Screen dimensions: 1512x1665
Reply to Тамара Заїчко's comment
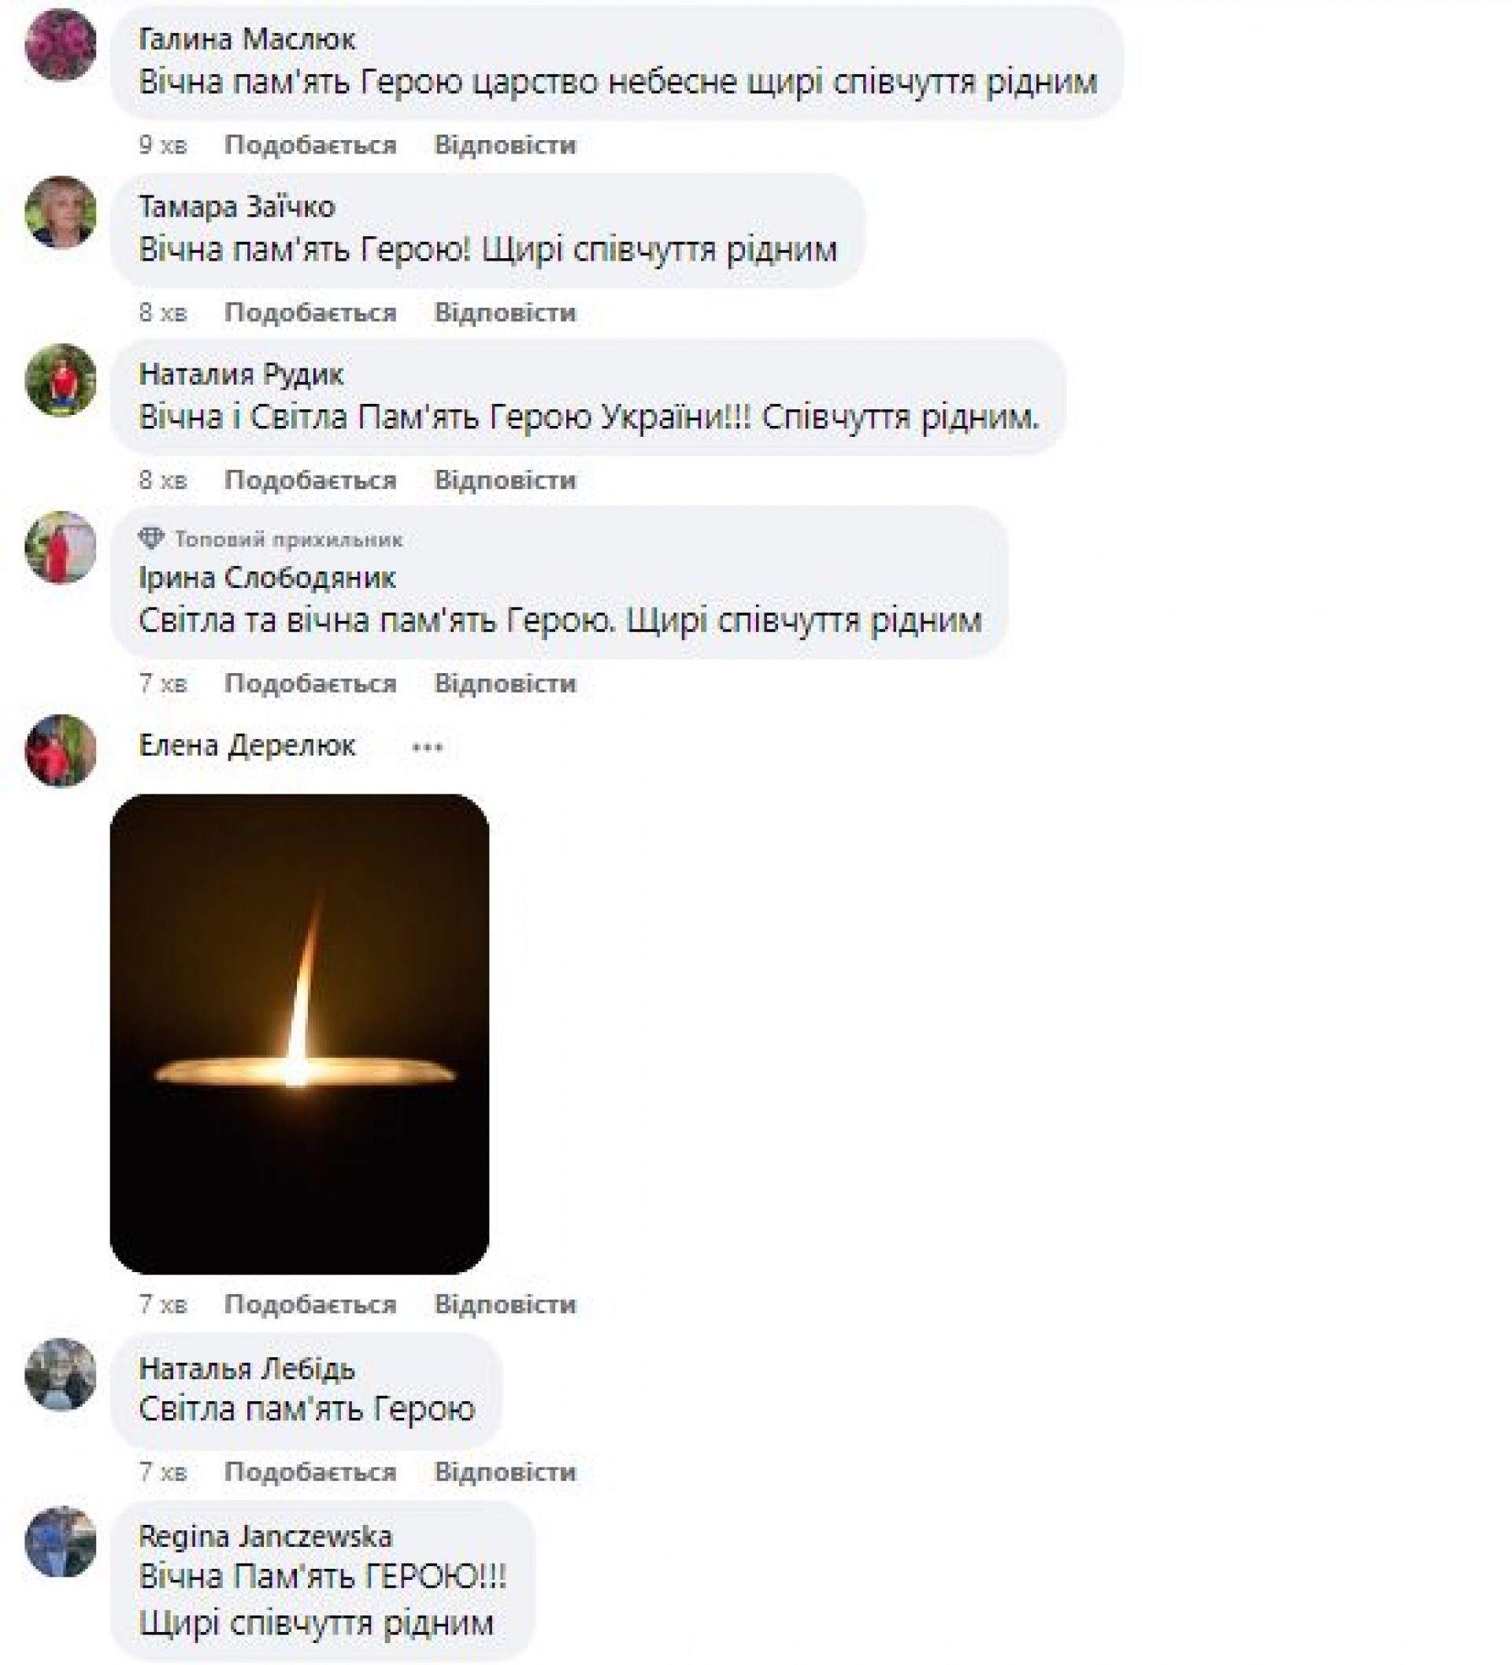[x=505, y=313]
